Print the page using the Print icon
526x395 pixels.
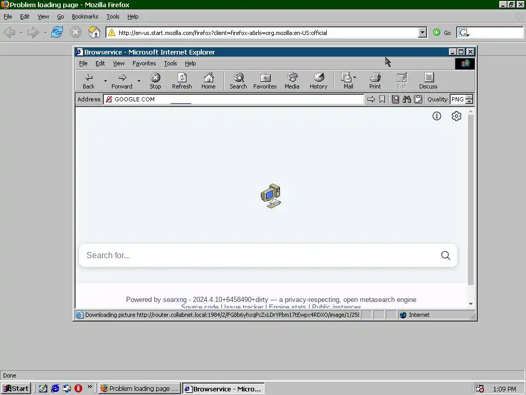click(x=375, y=81)
